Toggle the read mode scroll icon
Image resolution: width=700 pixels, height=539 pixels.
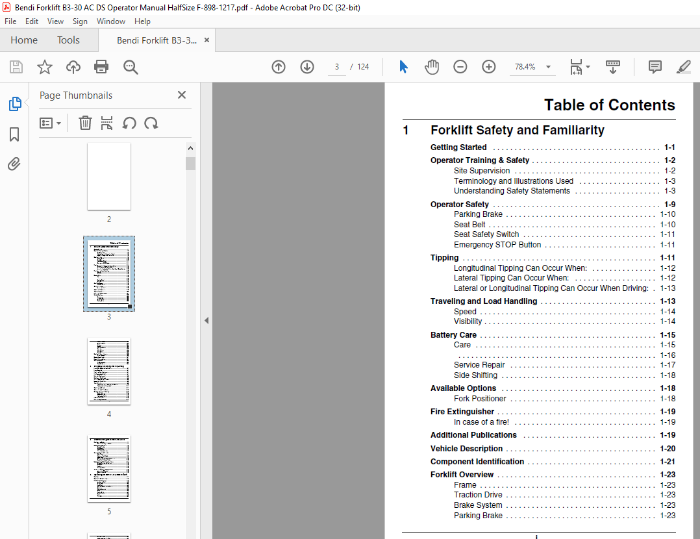(x=613, y=67)
